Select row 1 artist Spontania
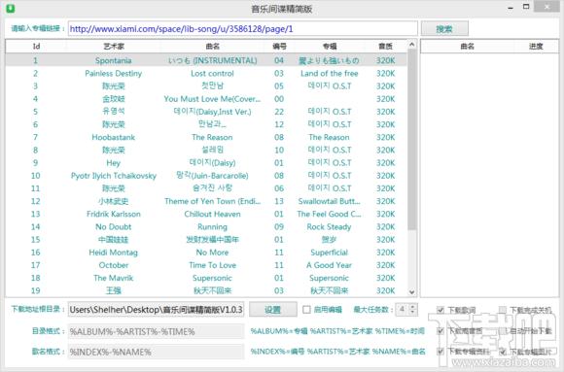Image resolution: width=564 pixels, height=372 pixels. point(114,60)
